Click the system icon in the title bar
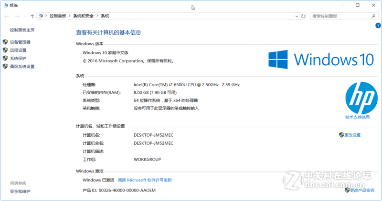Image resolution: width=382 pixels, height=201 pixels. (x=6, y=5)
